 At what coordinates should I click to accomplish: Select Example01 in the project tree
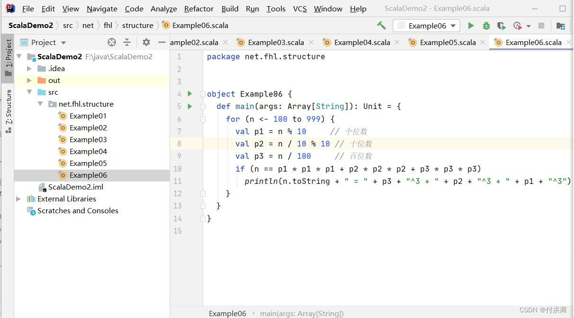tap(88, 116)
